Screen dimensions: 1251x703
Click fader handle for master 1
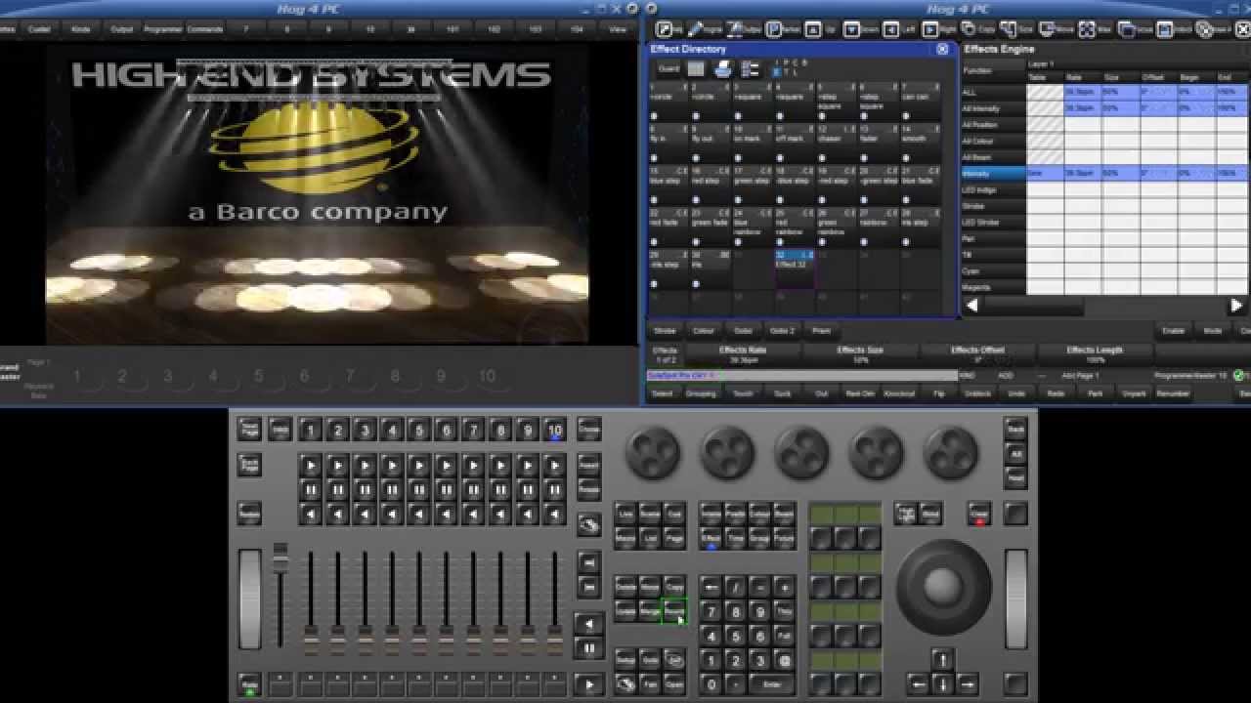311,641
